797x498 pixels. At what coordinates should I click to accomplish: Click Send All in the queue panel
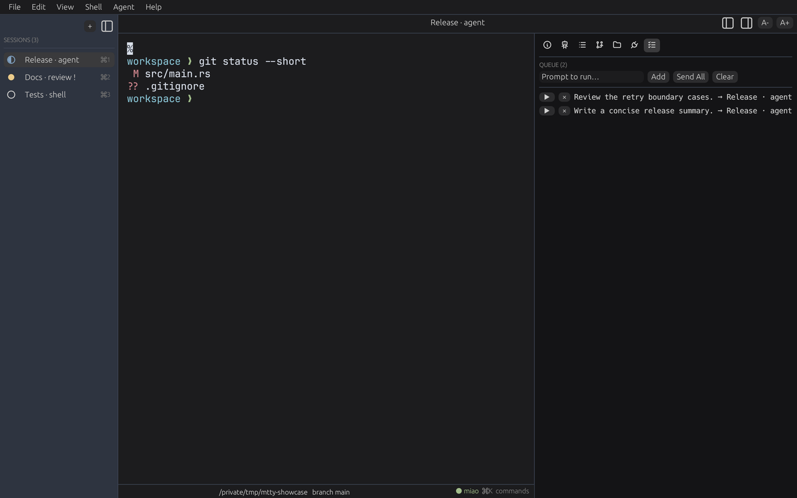point(691,77)
